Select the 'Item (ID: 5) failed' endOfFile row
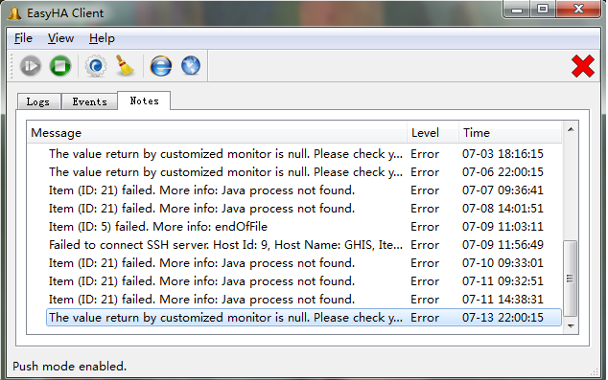Image resolution: width=608 pixels, height=380 pixels. (x=304, y=227)
